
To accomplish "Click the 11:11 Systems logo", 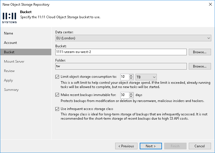I will (9, 18).
